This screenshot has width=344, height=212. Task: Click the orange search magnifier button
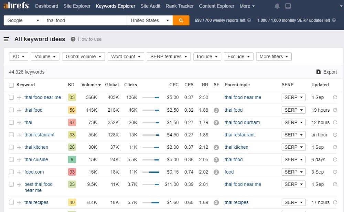point(181,20)
